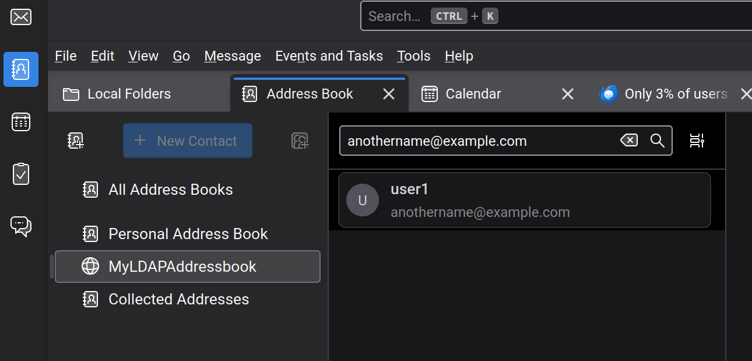The width and height of the screenshot is (752, 361).
Task: Open Mail space in left sidebar
Action: tap(21, 17)
